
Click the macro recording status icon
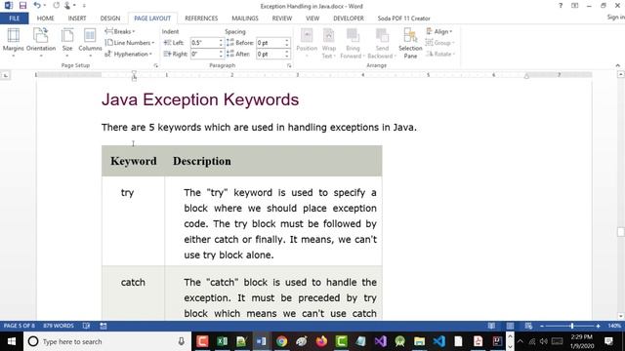coord(104,326)
